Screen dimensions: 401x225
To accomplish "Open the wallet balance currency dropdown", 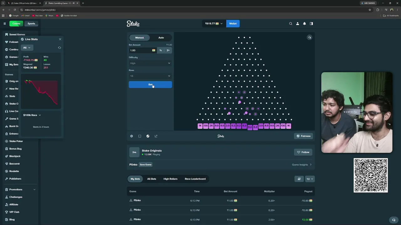I will pos(214,23).
